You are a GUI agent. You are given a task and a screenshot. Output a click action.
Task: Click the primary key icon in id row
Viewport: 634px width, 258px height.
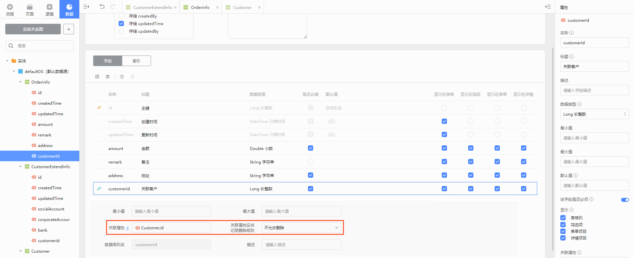(99, 108)
